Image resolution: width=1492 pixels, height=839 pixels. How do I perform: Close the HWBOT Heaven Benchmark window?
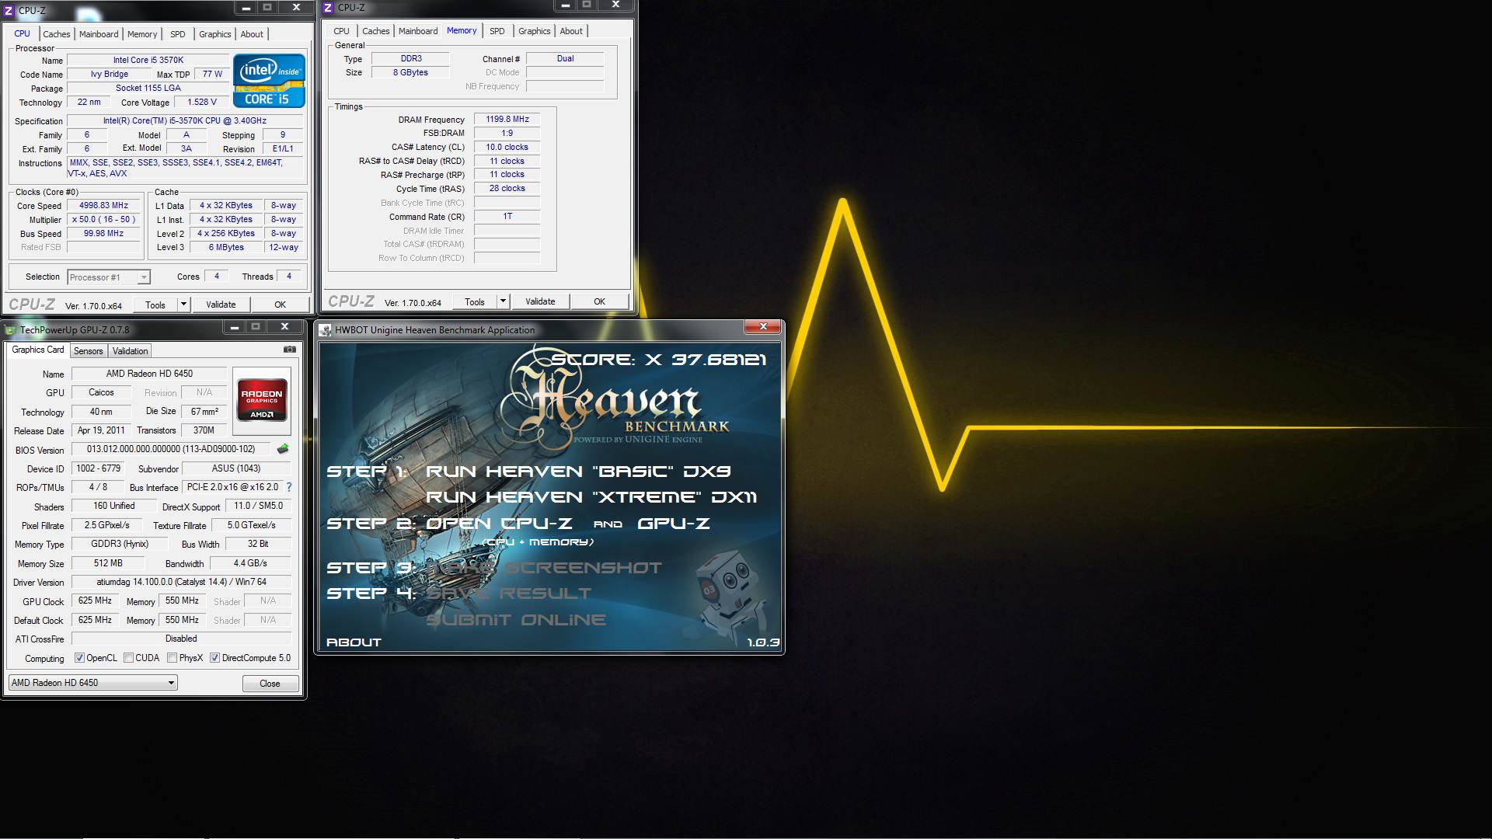coord(762,327)
